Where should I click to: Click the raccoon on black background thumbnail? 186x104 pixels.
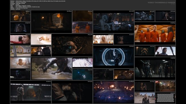pos(124,39)
